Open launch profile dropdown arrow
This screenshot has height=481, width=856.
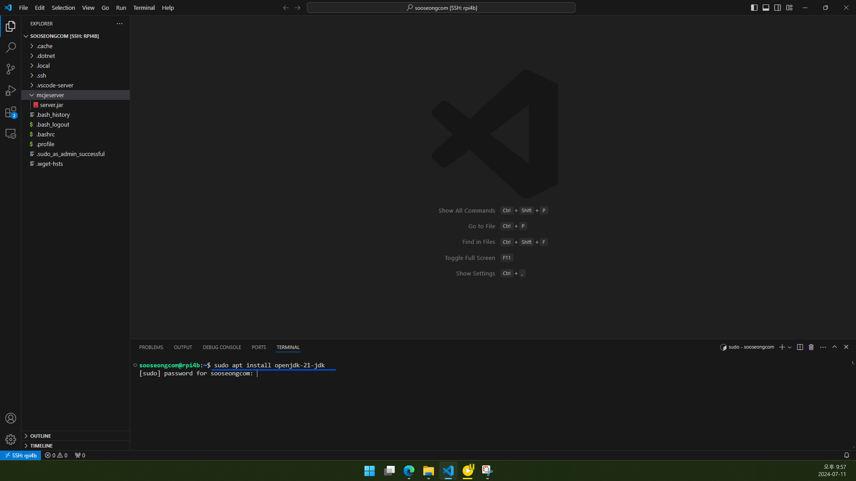click(790, 347)
